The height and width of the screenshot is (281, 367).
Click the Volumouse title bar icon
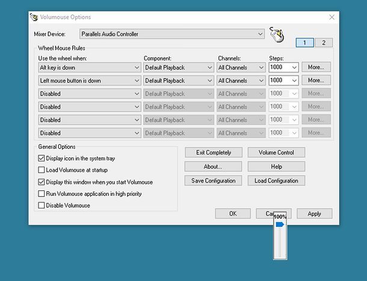pyautogui.click(x=34, y=17)
